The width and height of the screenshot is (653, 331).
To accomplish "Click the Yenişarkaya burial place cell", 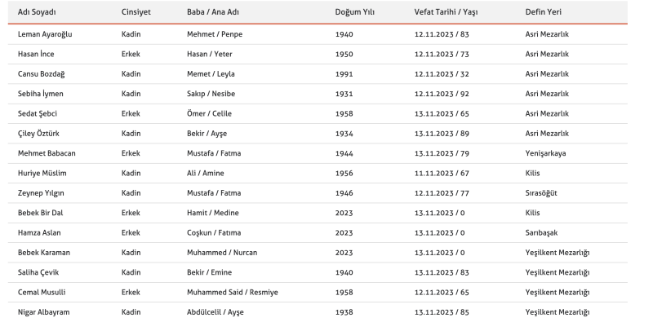I will 545,153.
